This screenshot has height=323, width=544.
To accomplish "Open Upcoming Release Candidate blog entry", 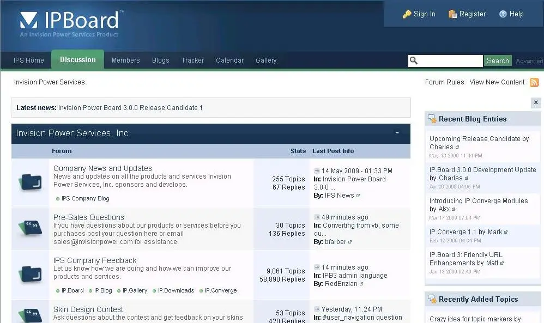I will tap(475, 139).
